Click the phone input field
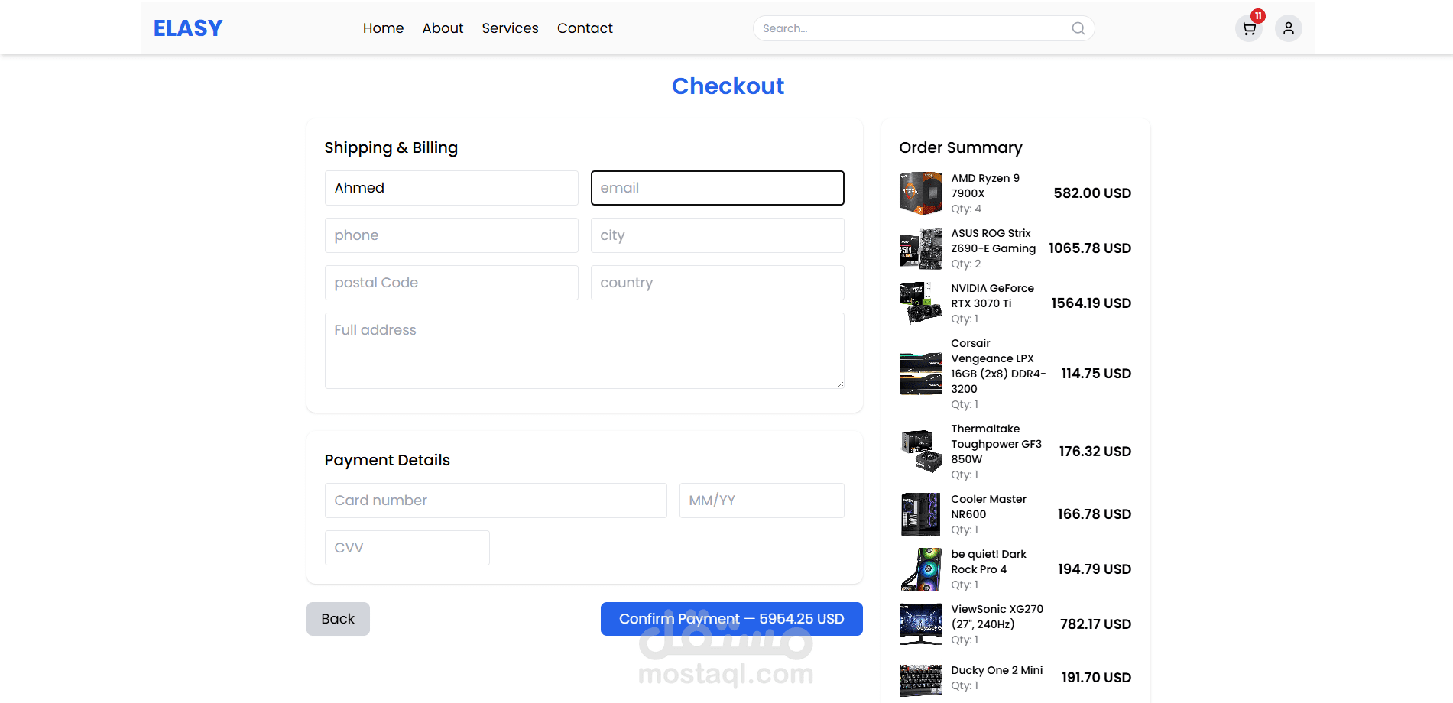The height and width of the screenshot is (703, 1453). pyautogui.click(x=452, y=235)
